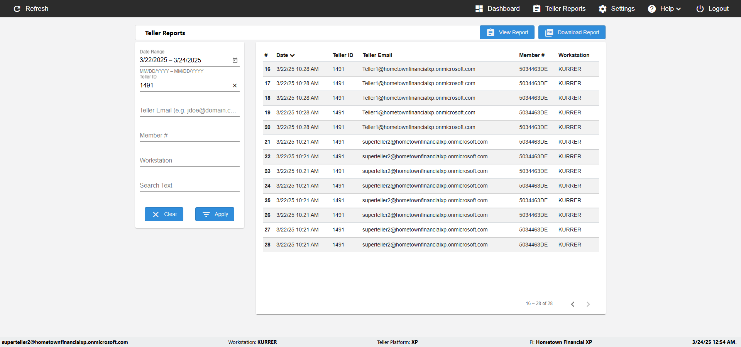Image resolution: width=741 pixels, height=347 pixels.
Task: Select row 22 date 10:21 AM cell
Action: 297,157
